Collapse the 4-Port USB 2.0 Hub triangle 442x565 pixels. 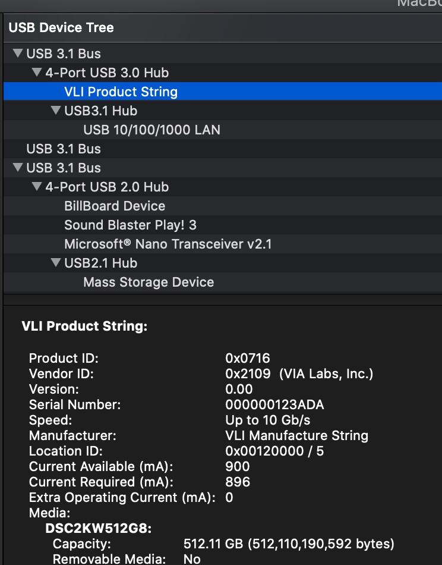tap(36, 187)
